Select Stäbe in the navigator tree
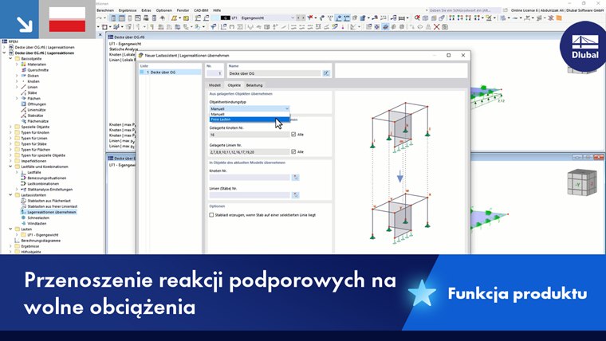Screen dimensions: 606x341 [x=32, y=92]
